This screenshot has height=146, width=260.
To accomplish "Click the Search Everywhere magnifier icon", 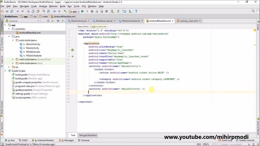I will 253,11.
